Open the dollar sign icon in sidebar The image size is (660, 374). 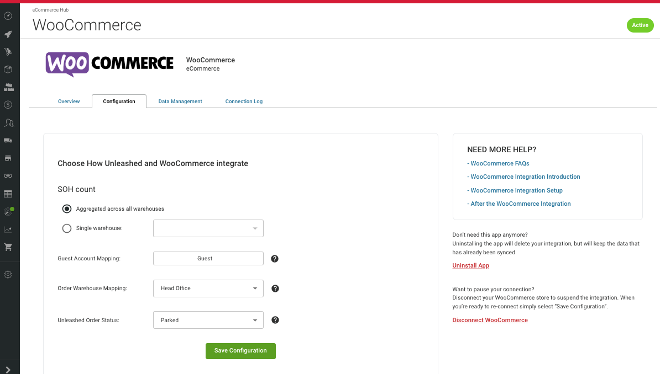(x=8, y=105)
